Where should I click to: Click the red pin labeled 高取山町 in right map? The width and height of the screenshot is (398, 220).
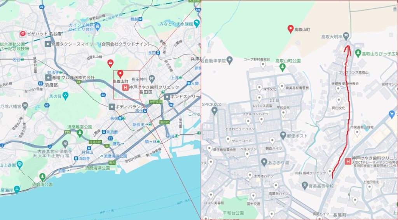point(291,29)
